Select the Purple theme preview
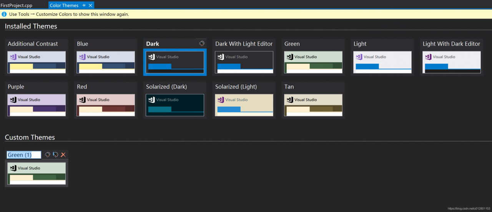 [37, 105]
